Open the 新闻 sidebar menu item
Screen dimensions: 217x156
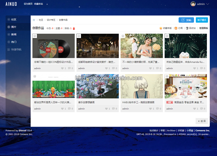click(x=18, y=34)
